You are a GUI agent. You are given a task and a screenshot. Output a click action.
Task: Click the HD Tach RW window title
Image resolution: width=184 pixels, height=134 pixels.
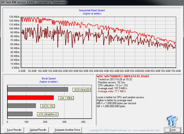pyautogui.click(x=33, y=2)
